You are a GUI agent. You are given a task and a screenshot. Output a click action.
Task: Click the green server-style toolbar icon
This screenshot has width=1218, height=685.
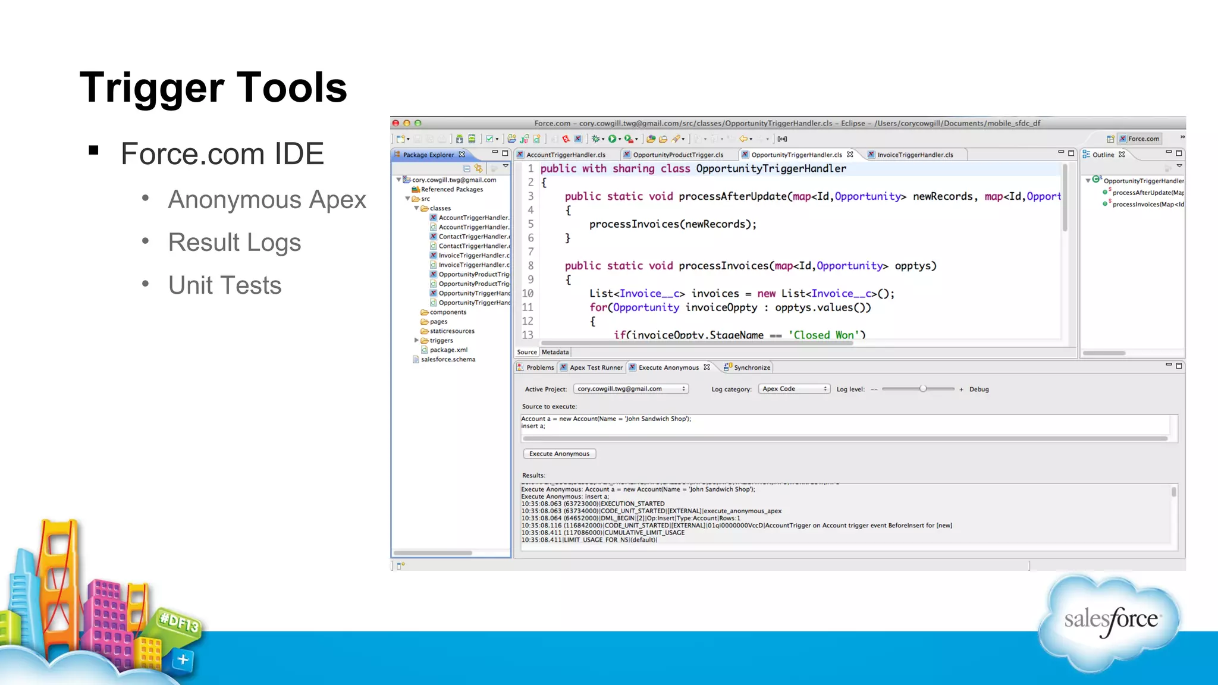click(x=472, y=139)
